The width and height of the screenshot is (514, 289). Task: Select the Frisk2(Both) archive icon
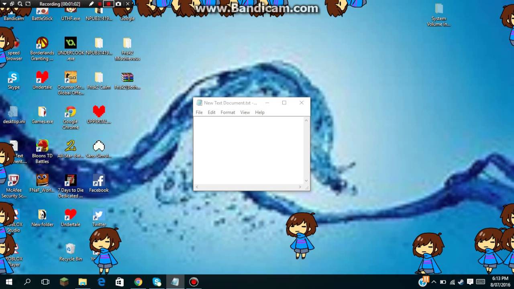(127, 80)
